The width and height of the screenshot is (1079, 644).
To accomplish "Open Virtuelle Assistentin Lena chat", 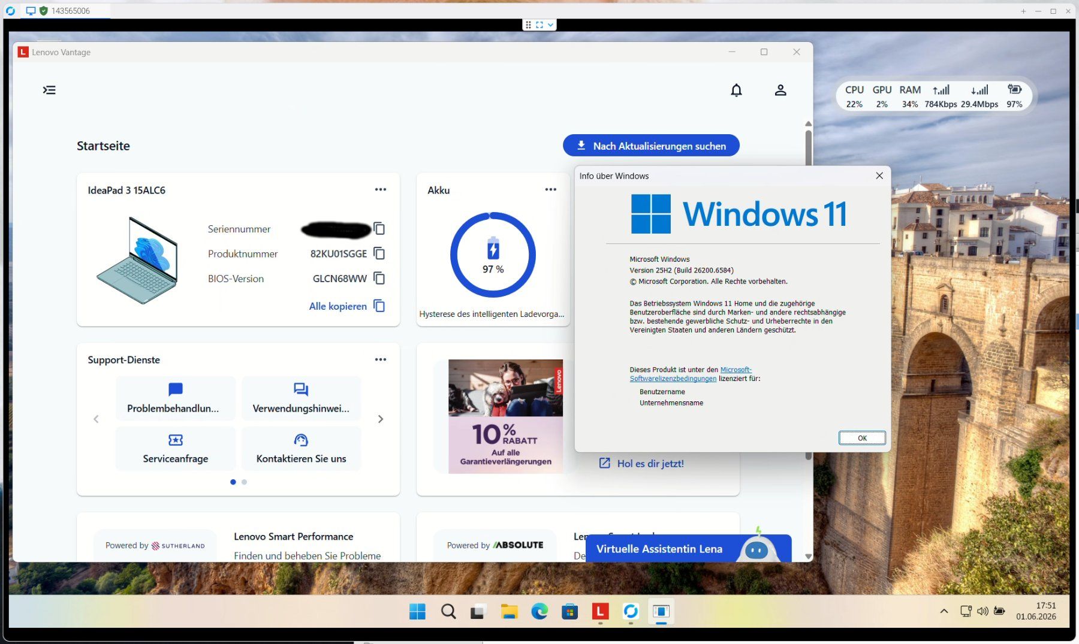I will (688, 549).
